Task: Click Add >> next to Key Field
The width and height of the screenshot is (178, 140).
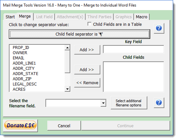Action: 87,50
